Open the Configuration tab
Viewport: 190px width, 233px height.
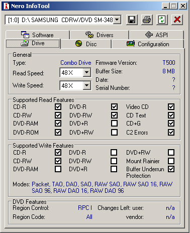coord(148,44)
